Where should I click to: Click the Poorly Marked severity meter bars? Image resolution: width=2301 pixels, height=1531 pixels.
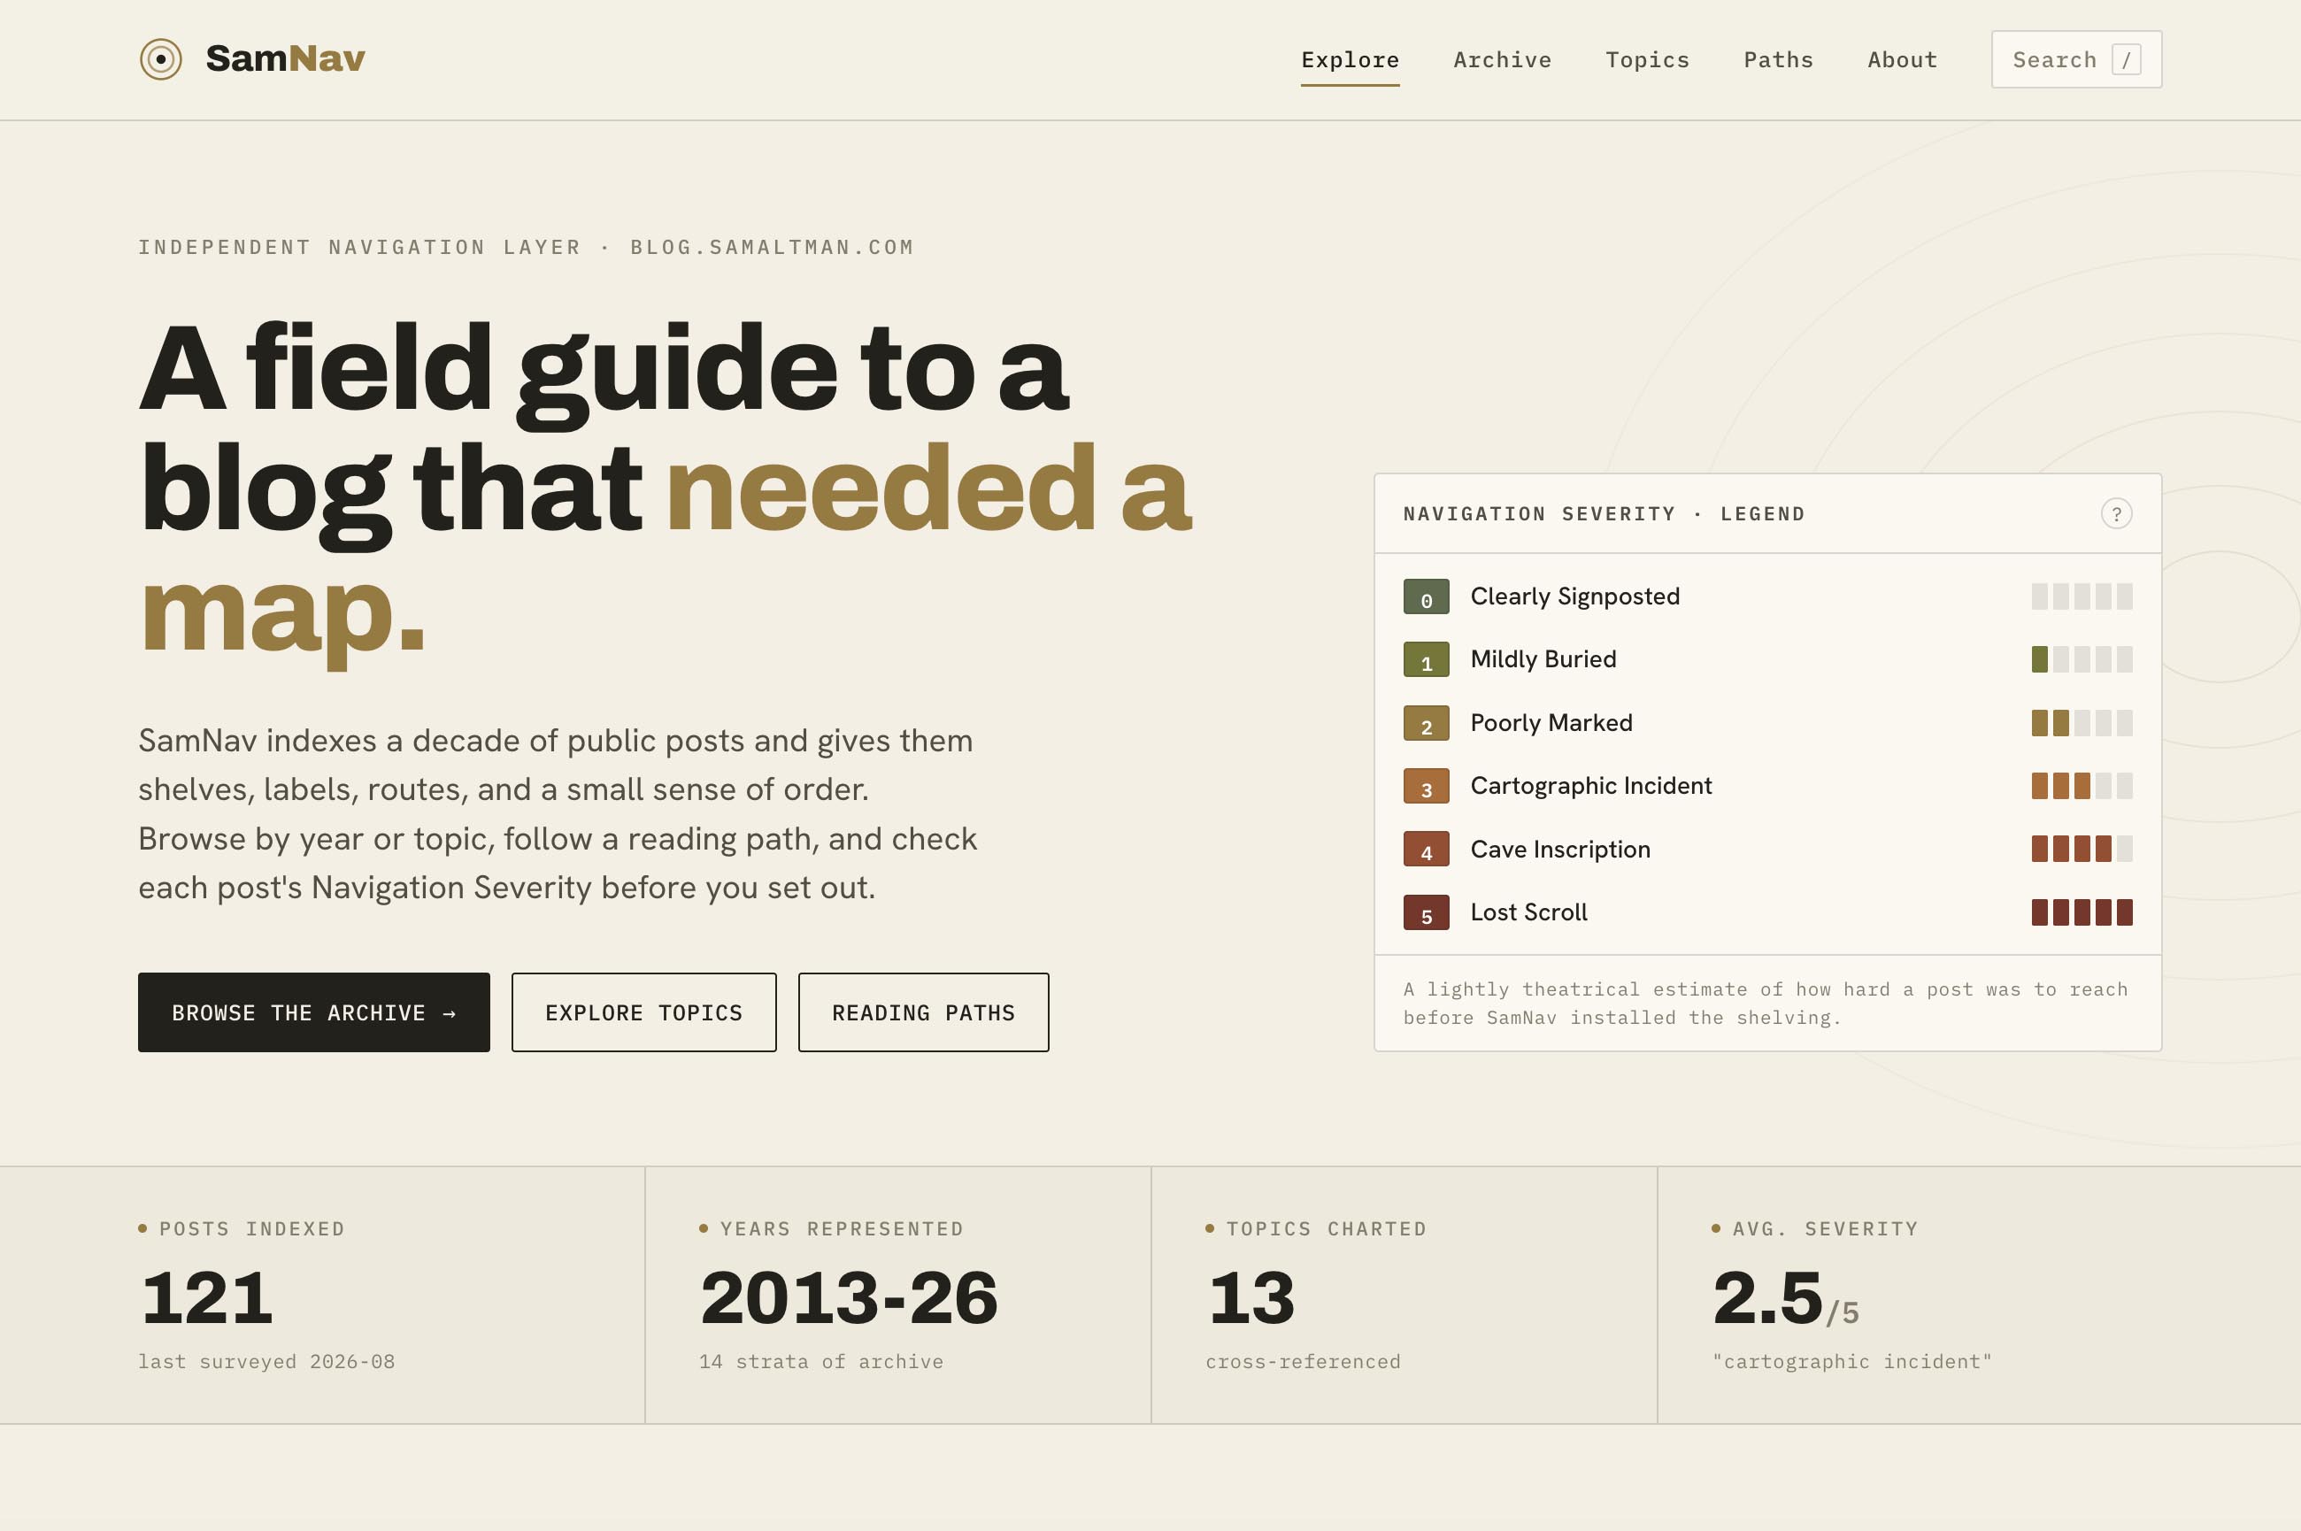[x=2082, y=722]
